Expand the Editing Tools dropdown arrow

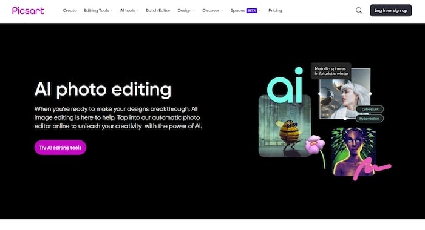(x=112, y=10)
